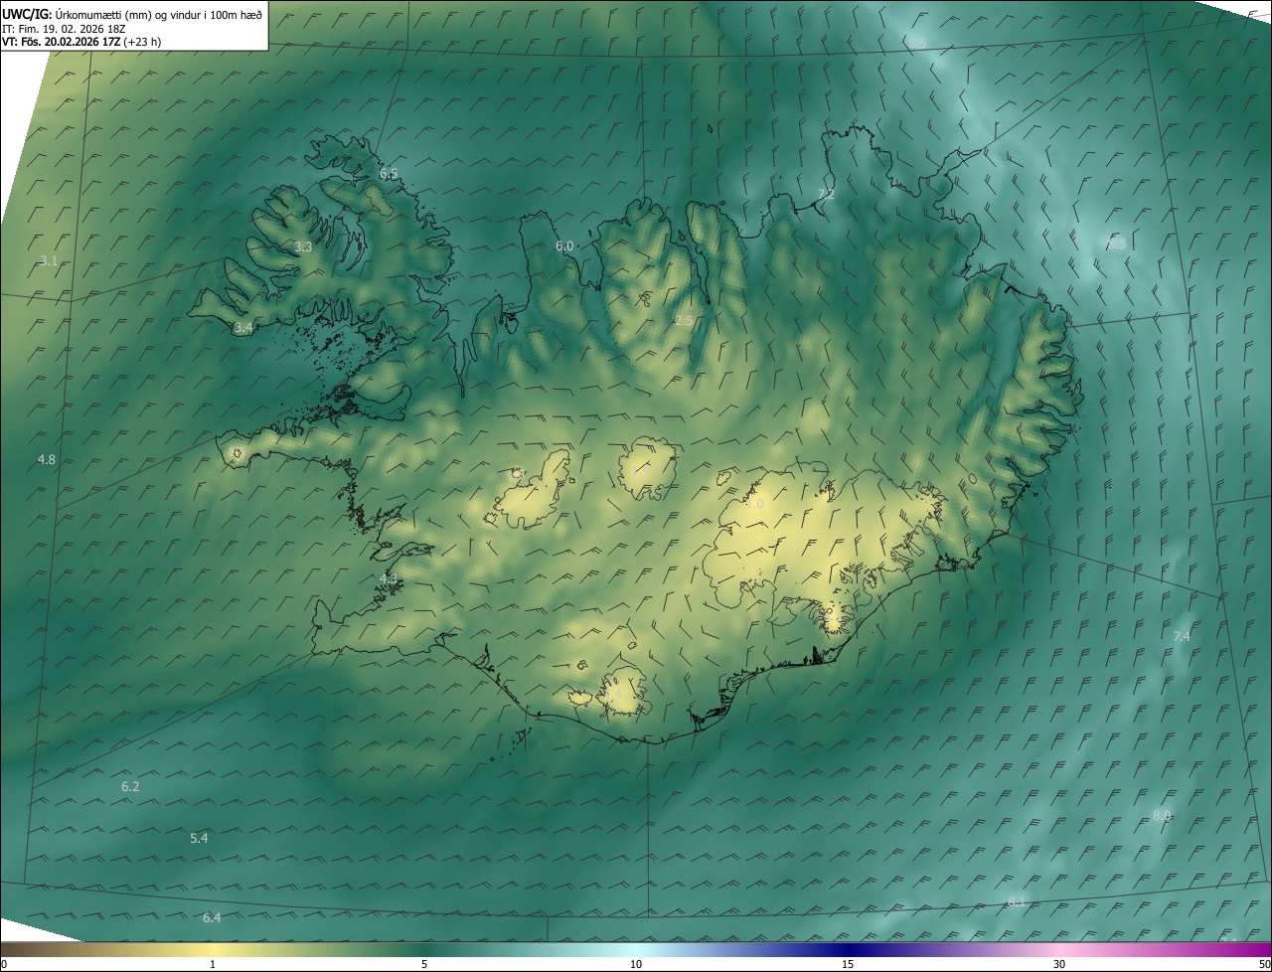Click the 'VT: Fös. 20.02.2026 17Z (+23 h)' line
1272x972 pixels.
tap(81, 42)
